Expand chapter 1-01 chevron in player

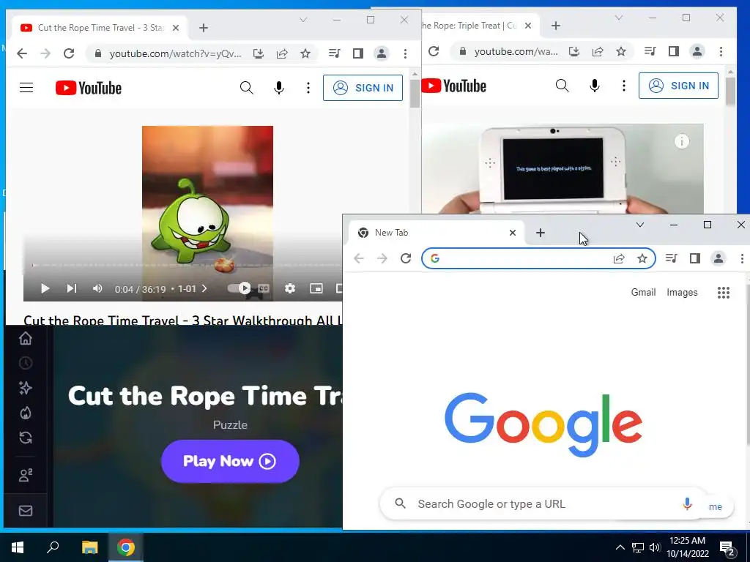pyautogui.click(x=204, y=288)
